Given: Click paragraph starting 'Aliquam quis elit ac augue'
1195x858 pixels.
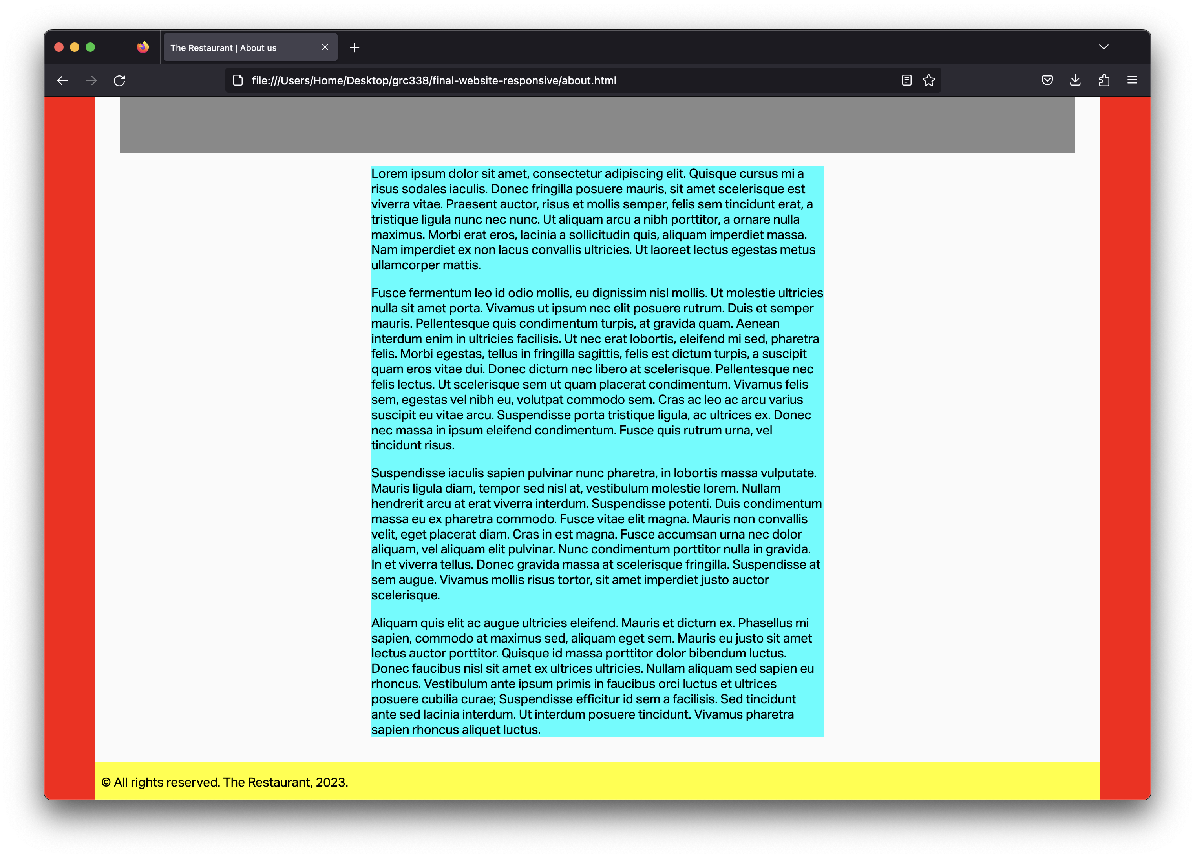Looking at the screenshot, I should click(597, 676).
